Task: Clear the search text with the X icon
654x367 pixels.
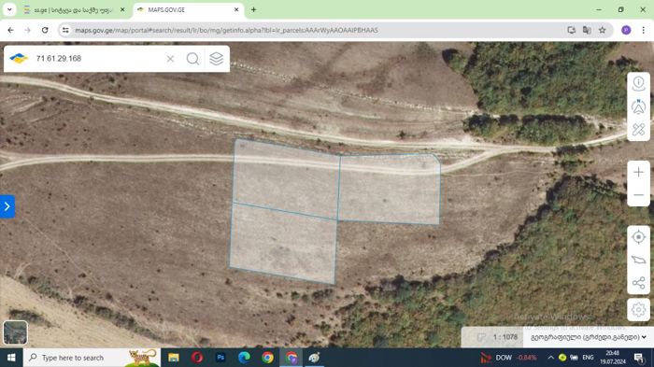Action: (170, 59)
